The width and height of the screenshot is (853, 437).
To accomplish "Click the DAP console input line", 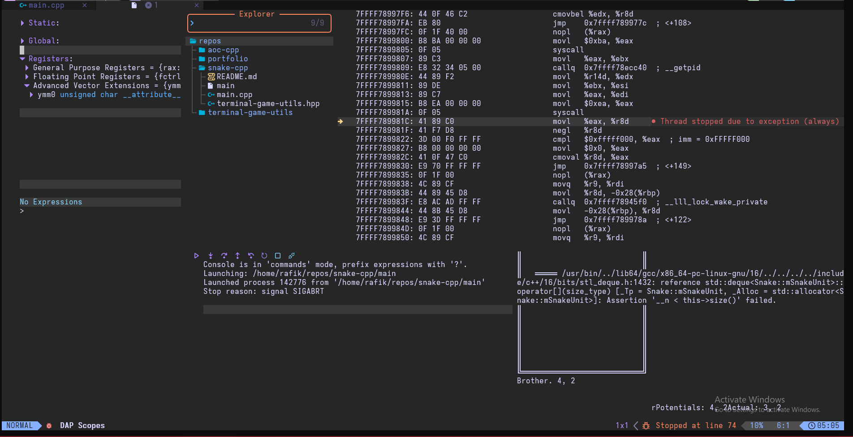I will click(x=358, y=309).
